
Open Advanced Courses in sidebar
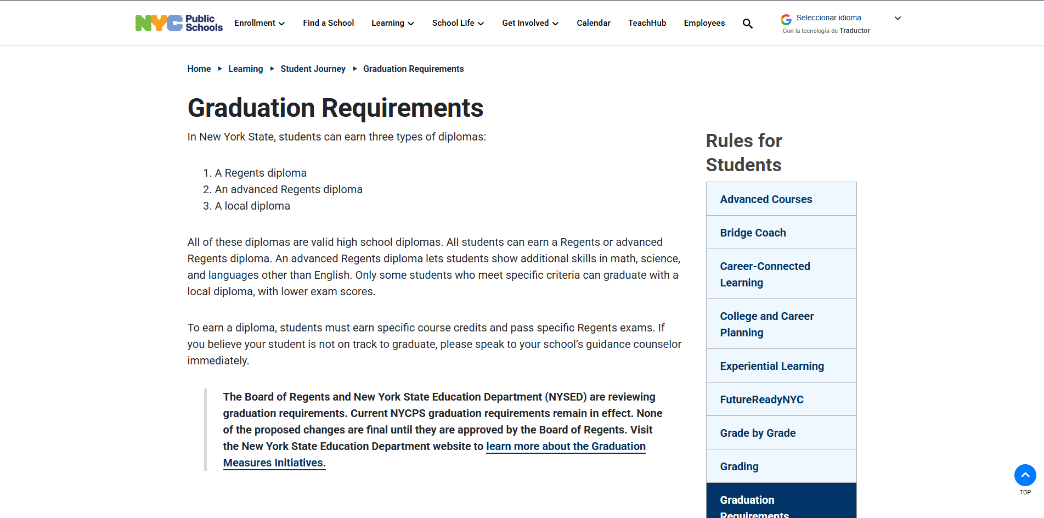click(x=781, y=199)
